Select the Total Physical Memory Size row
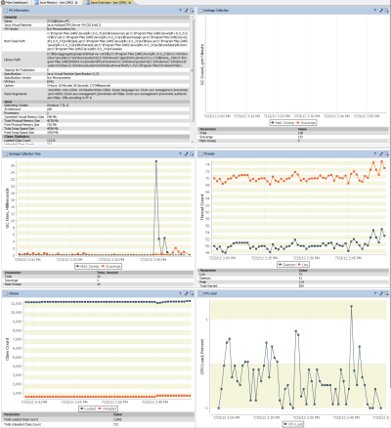 [96, 121]
